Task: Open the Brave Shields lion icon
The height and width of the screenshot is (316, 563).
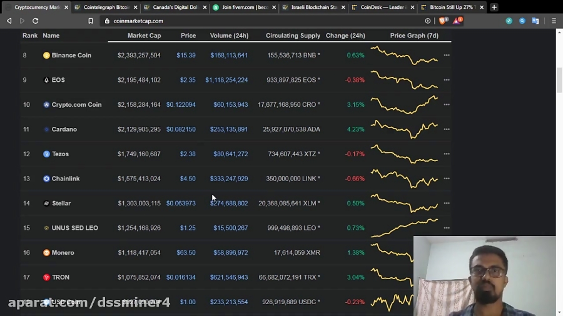Action: pos(443,21)
